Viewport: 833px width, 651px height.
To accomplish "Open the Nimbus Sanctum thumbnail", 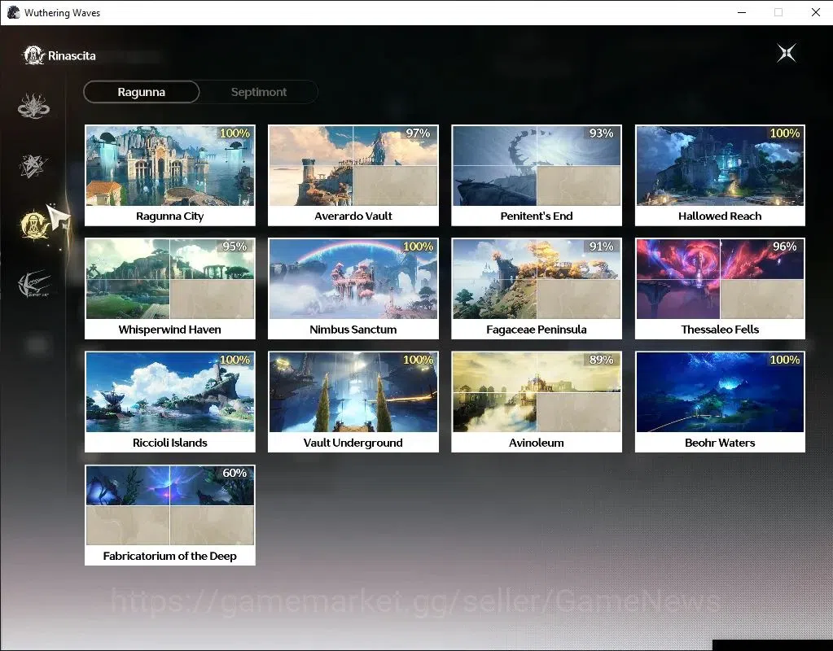I will (353, 279).
